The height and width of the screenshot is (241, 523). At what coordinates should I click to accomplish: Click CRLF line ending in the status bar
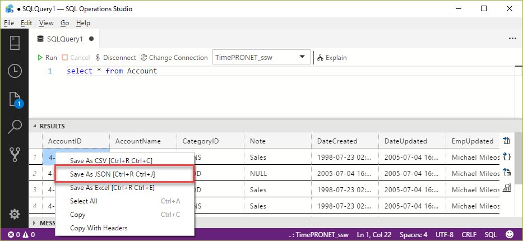469,235
